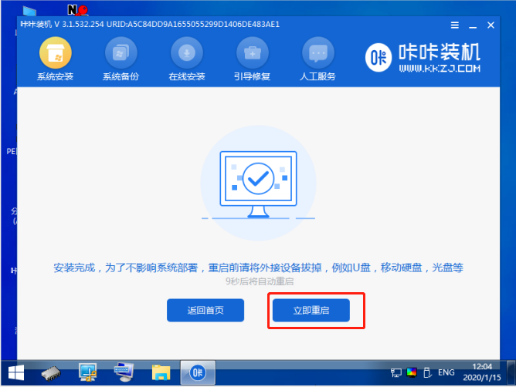Launch the network computer icon on taskbar
Screen dimensions: 516x387
point(124,373)
